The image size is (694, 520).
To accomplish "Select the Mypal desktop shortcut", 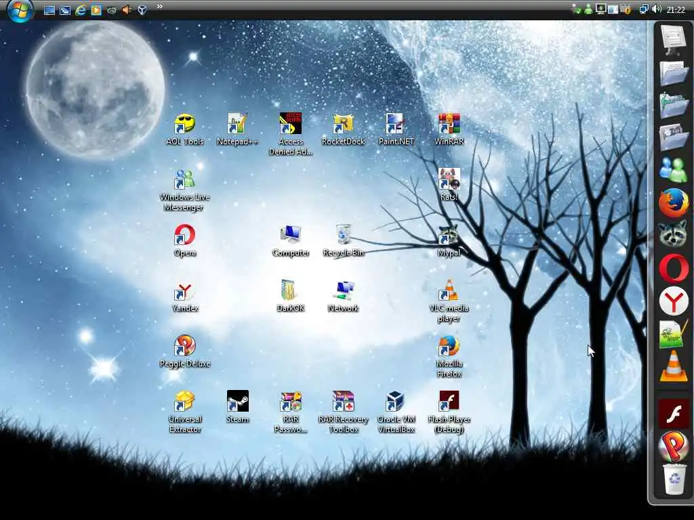I will pyautogui.click(x=449, y=240).
